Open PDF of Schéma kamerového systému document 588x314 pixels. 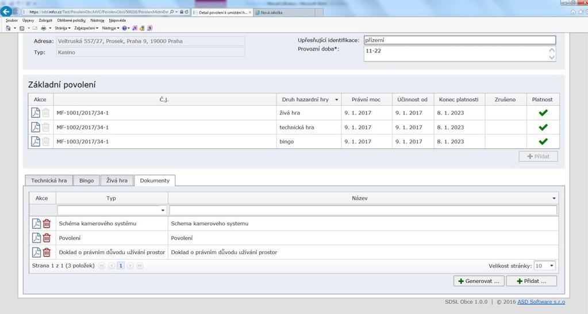point(36,224)
